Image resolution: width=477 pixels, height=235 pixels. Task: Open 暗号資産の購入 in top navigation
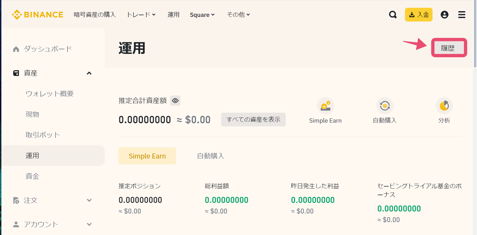(x=95, y=15)
